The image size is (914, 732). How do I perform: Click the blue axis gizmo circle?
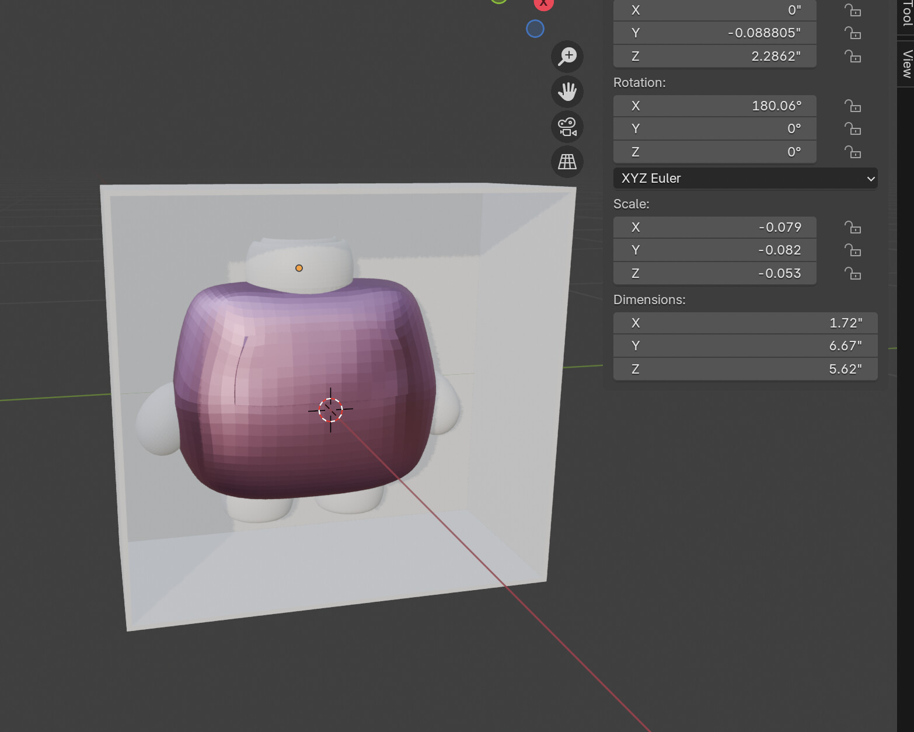pyautogui.click(x=535, y=29)
